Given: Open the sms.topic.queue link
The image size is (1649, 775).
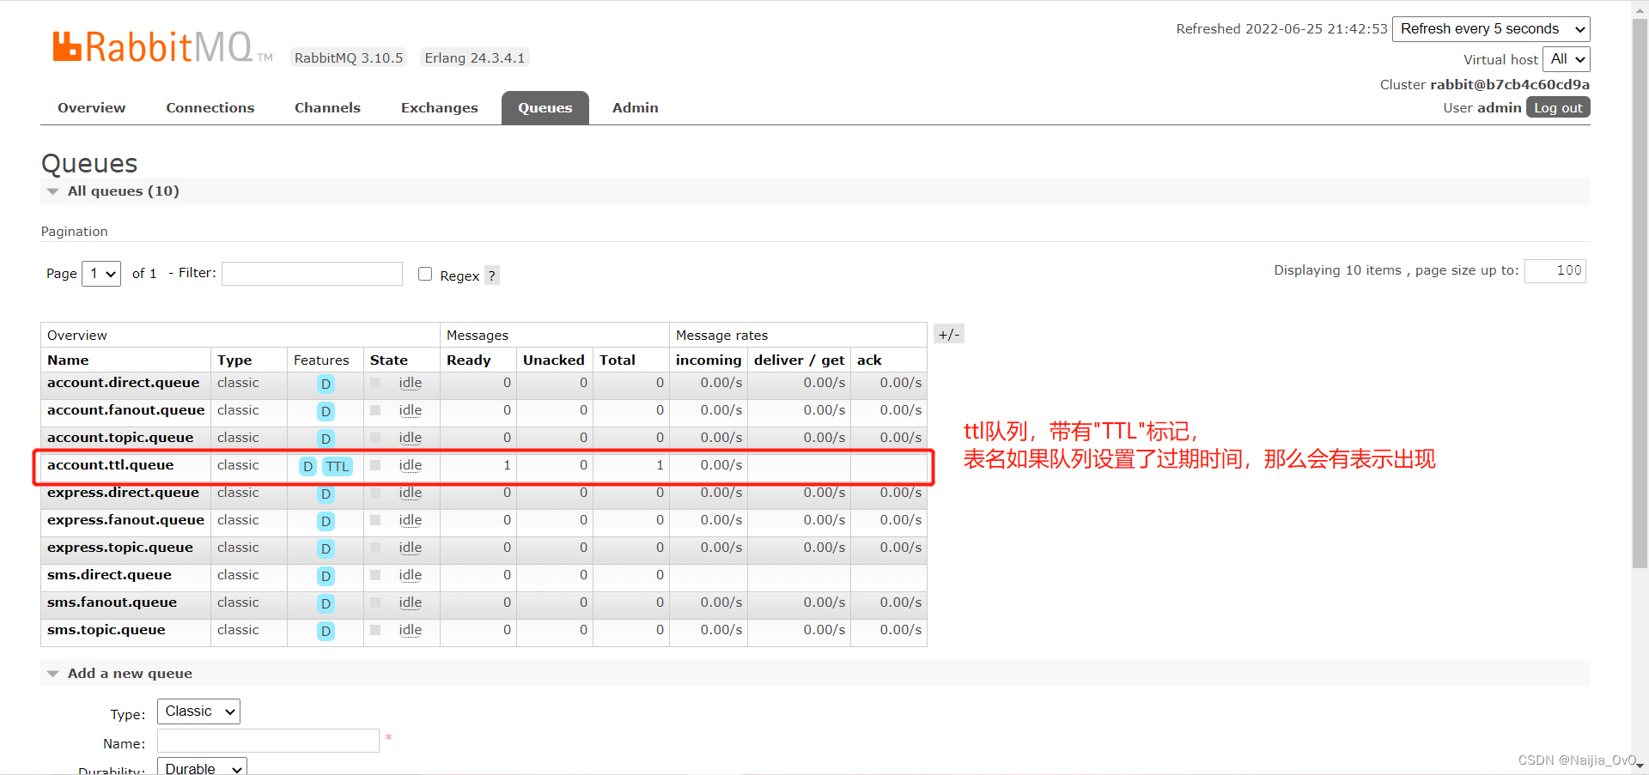Looking at the screenshot, I should coord(106,630).
